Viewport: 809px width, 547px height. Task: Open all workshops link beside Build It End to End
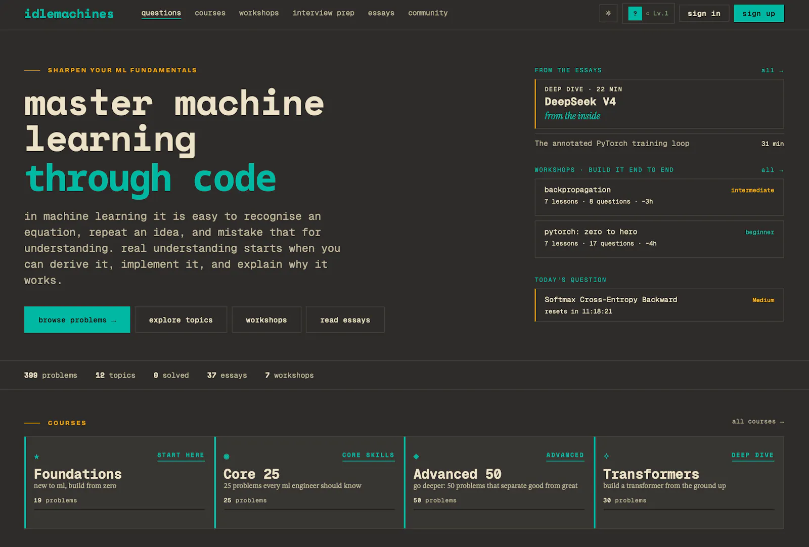[x=772, y=170]
